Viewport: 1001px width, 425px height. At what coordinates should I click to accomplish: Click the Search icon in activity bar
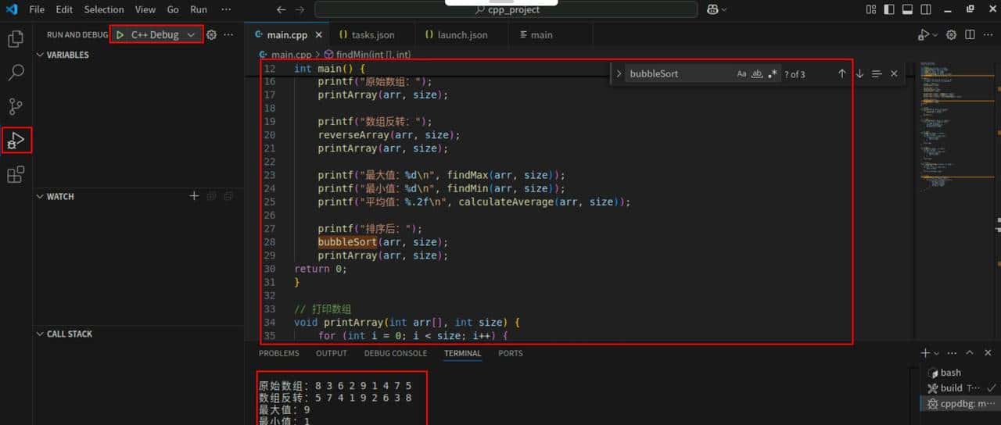(x=16, y=73)
